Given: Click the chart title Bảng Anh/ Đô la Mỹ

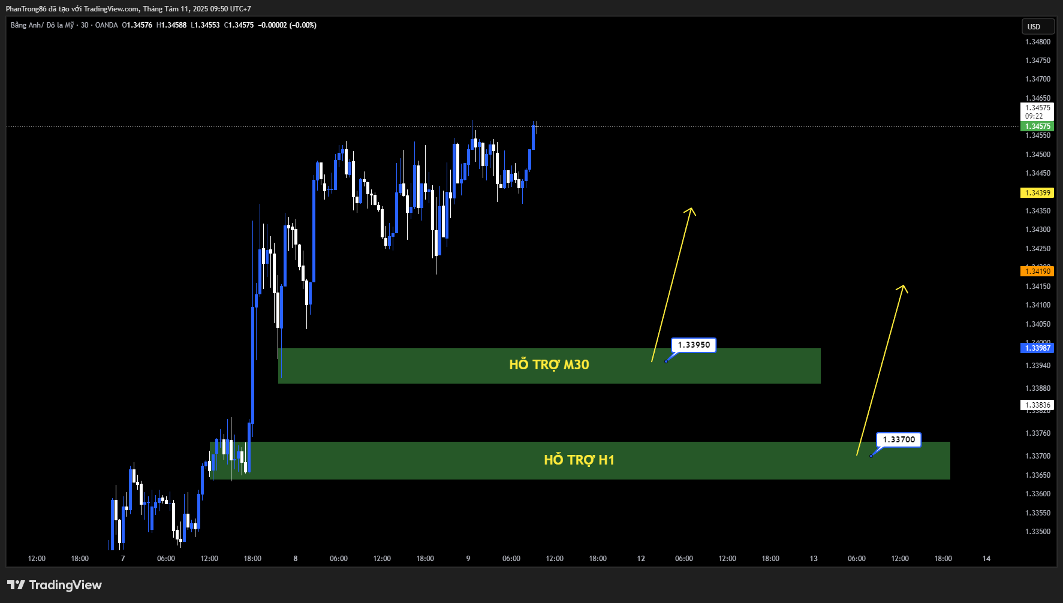Looking at the screenshot, I should 42,25.
